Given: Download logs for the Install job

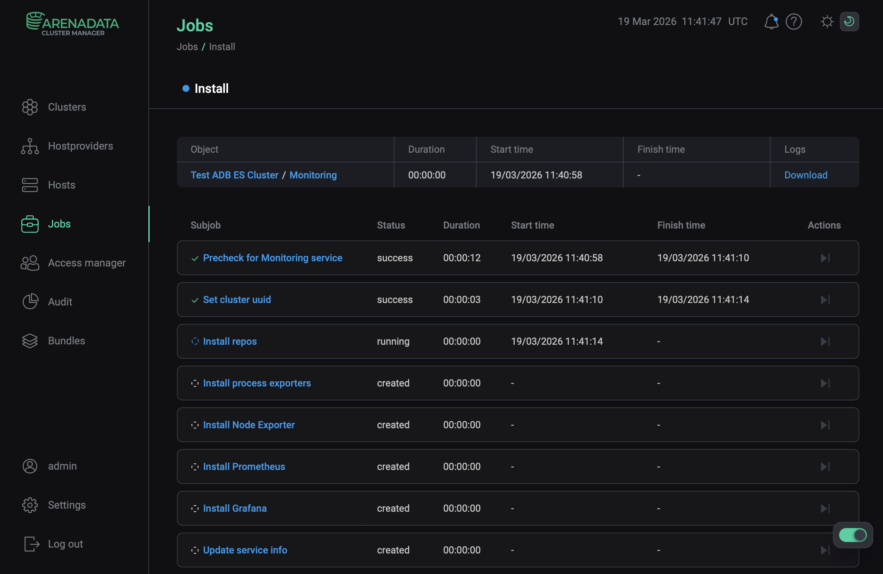Looking at the screenshot, I should click(x=805, y=175).
